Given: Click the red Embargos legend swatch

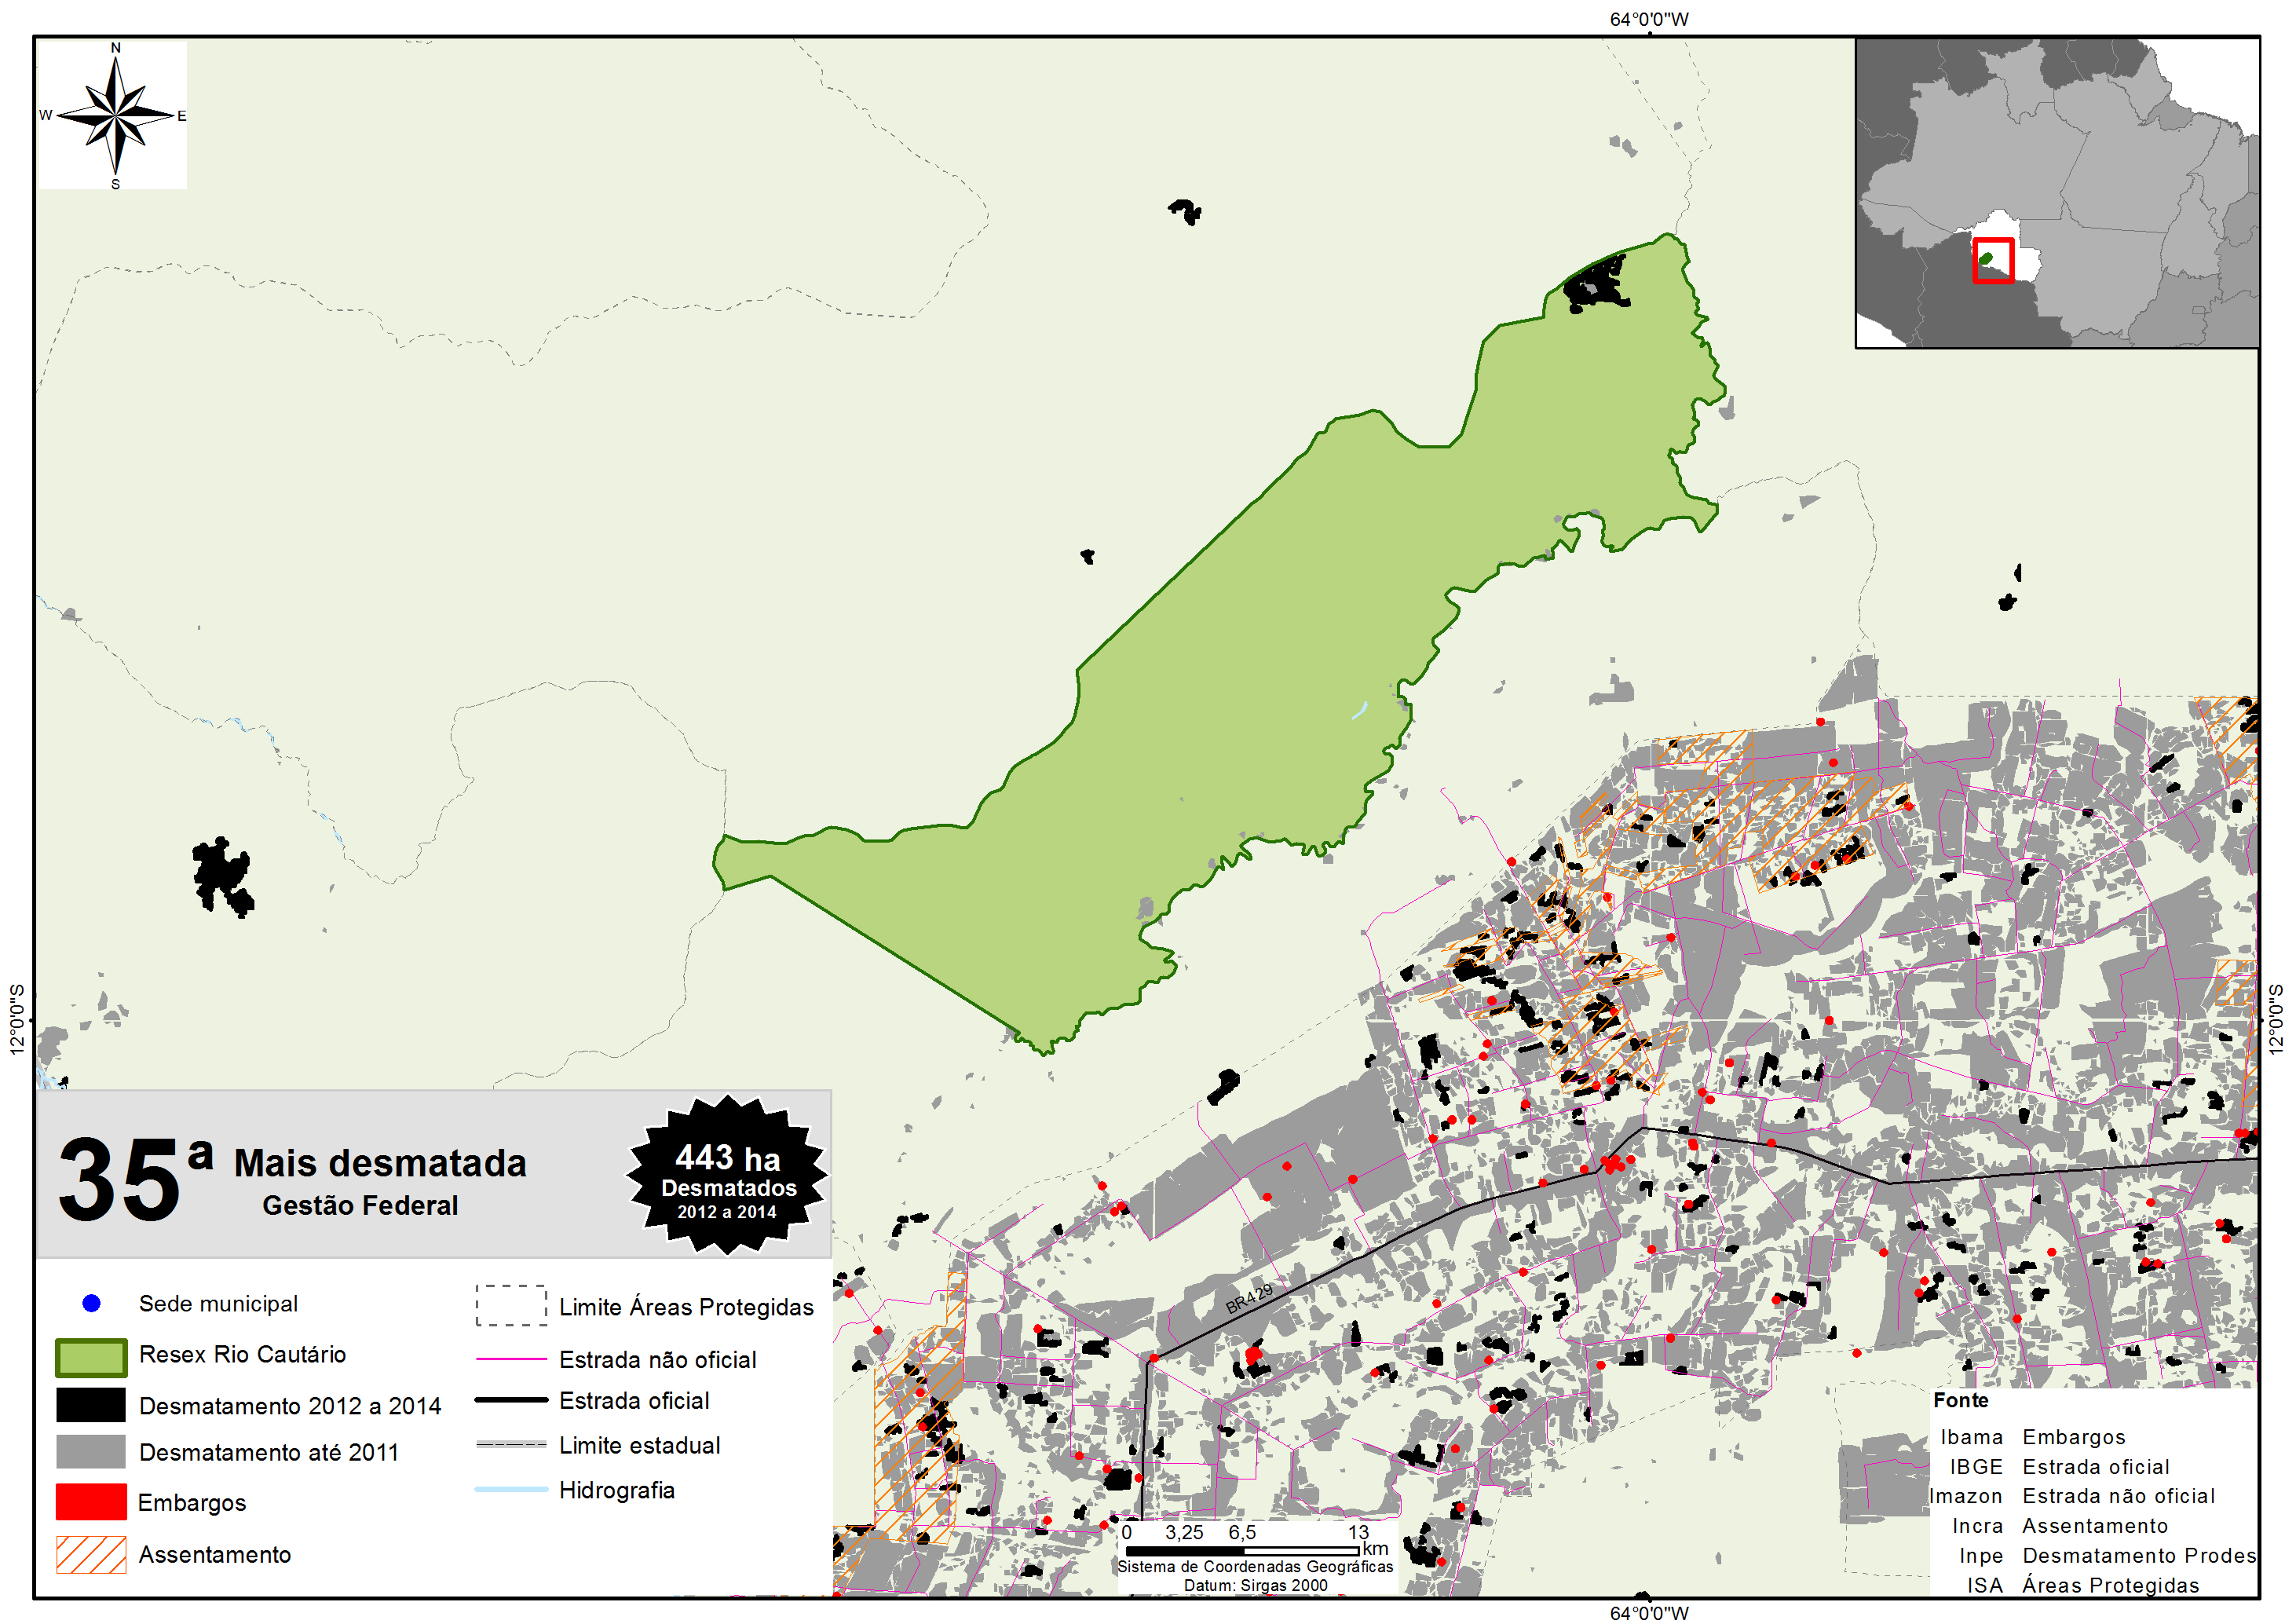Looking at the screenshot, I should tap(91, 1502).
